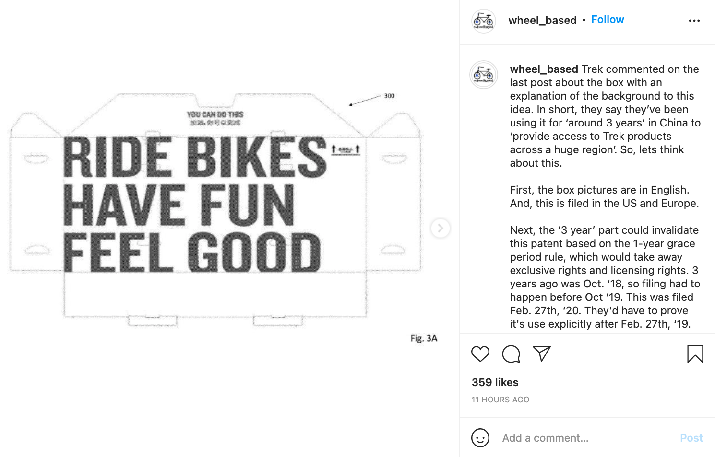Share the post using the paper plane icon

(542, 354)
